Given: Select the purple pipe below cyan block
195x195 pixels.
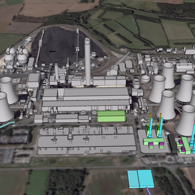Looking at the screenshot, I should pos(147,190).
